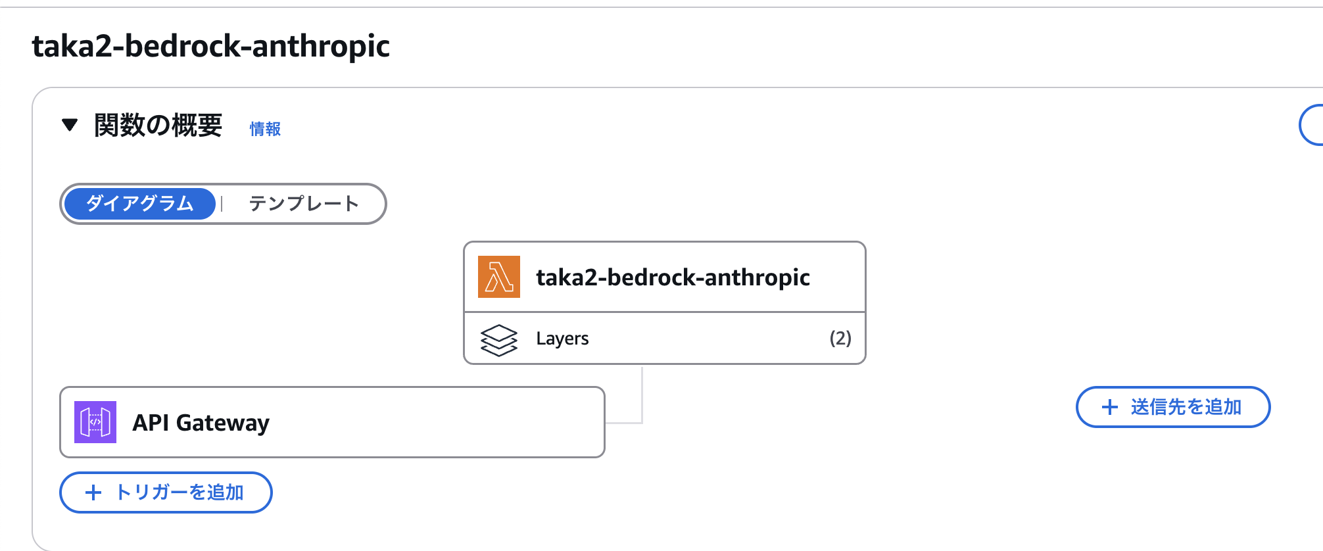Click the plus icon on 送信先を追加
1323x551 pixels.
pos(1109,407)
